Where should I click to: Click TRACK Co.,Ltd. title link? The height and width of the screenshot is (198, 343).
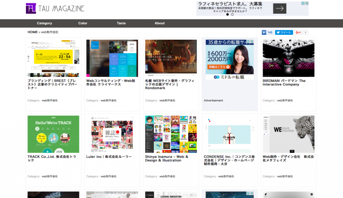[52, 158]
